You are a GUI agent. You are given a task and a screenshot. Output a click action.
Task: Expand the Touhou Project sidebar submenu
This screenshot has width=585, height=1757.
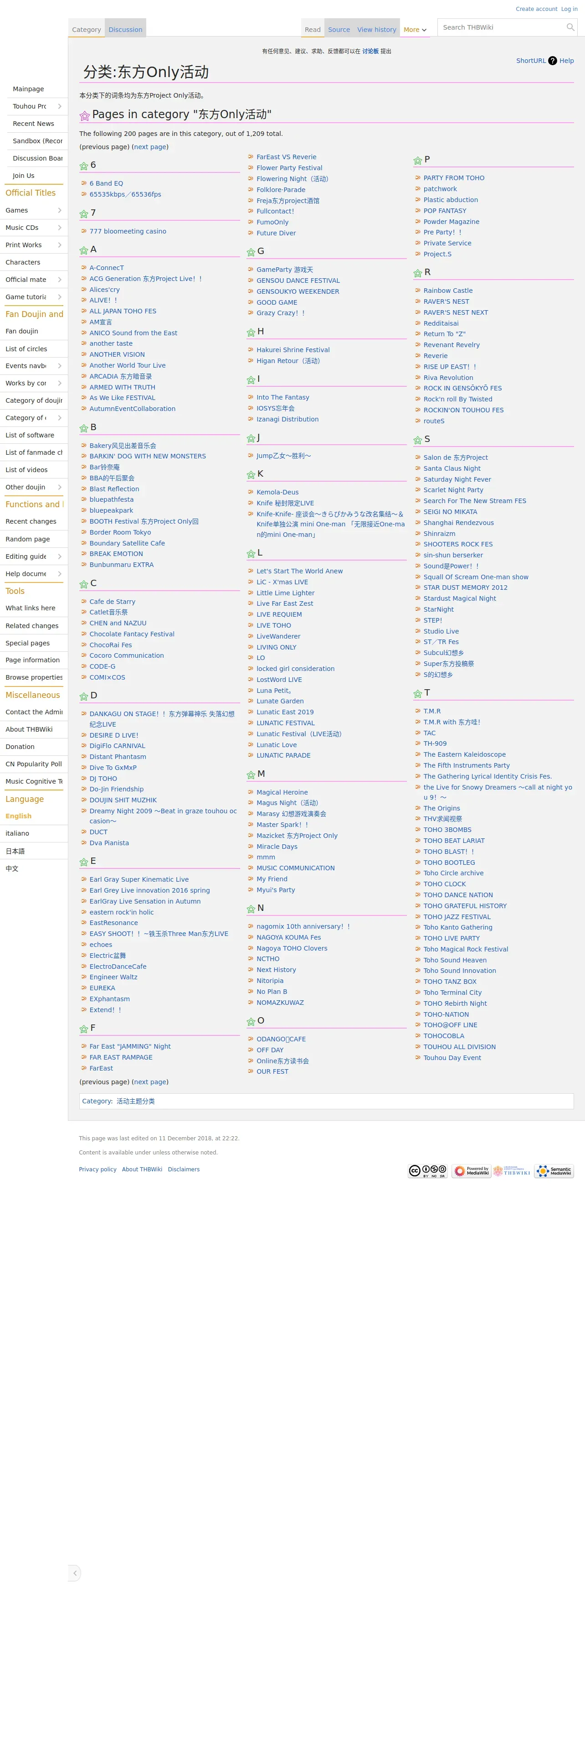pyautogui.click(x=59, y=106)
